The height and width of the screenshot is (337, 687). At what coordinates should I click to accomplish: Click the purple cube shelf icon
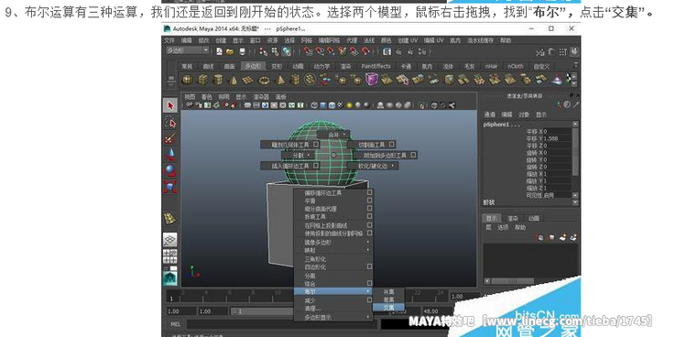click(372, 80)
